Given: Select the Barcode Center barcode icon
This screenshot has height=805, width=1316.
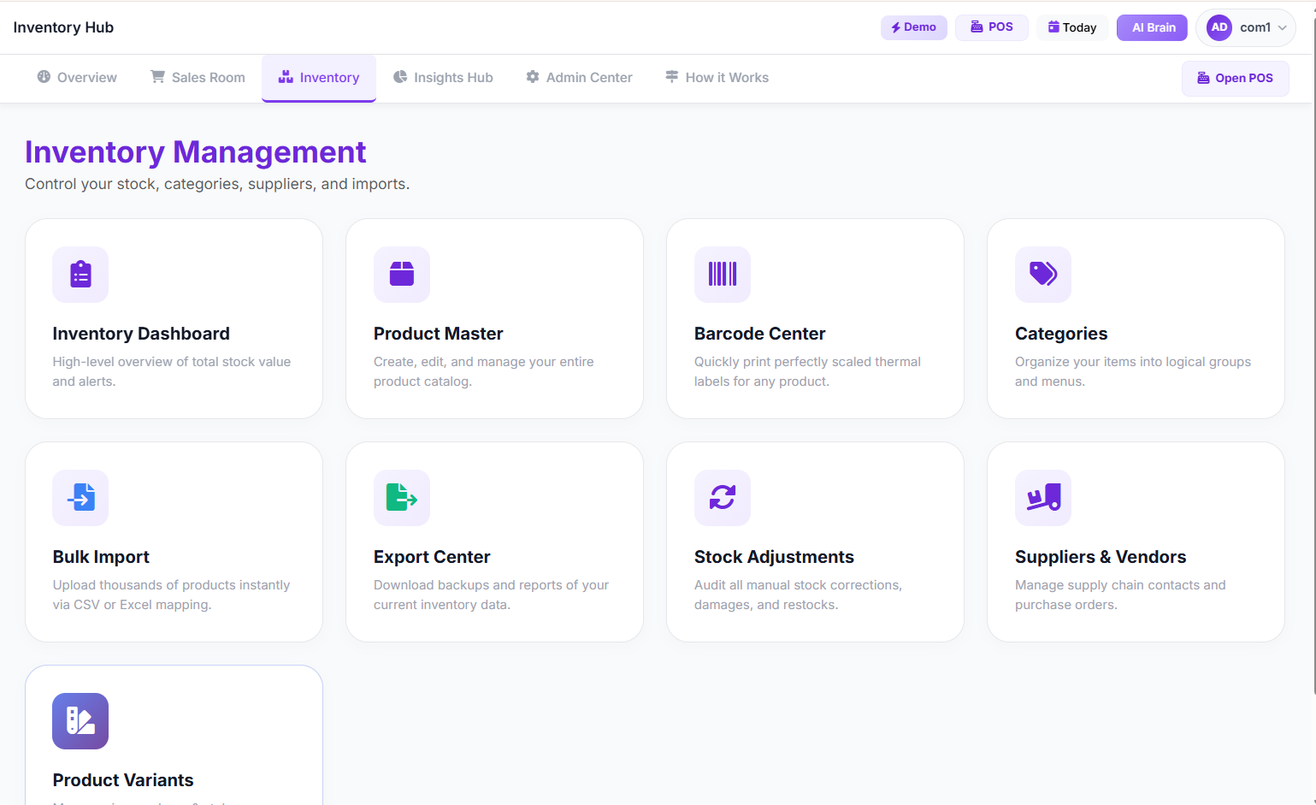Looking at the screenshot, I should pos(723,275).
